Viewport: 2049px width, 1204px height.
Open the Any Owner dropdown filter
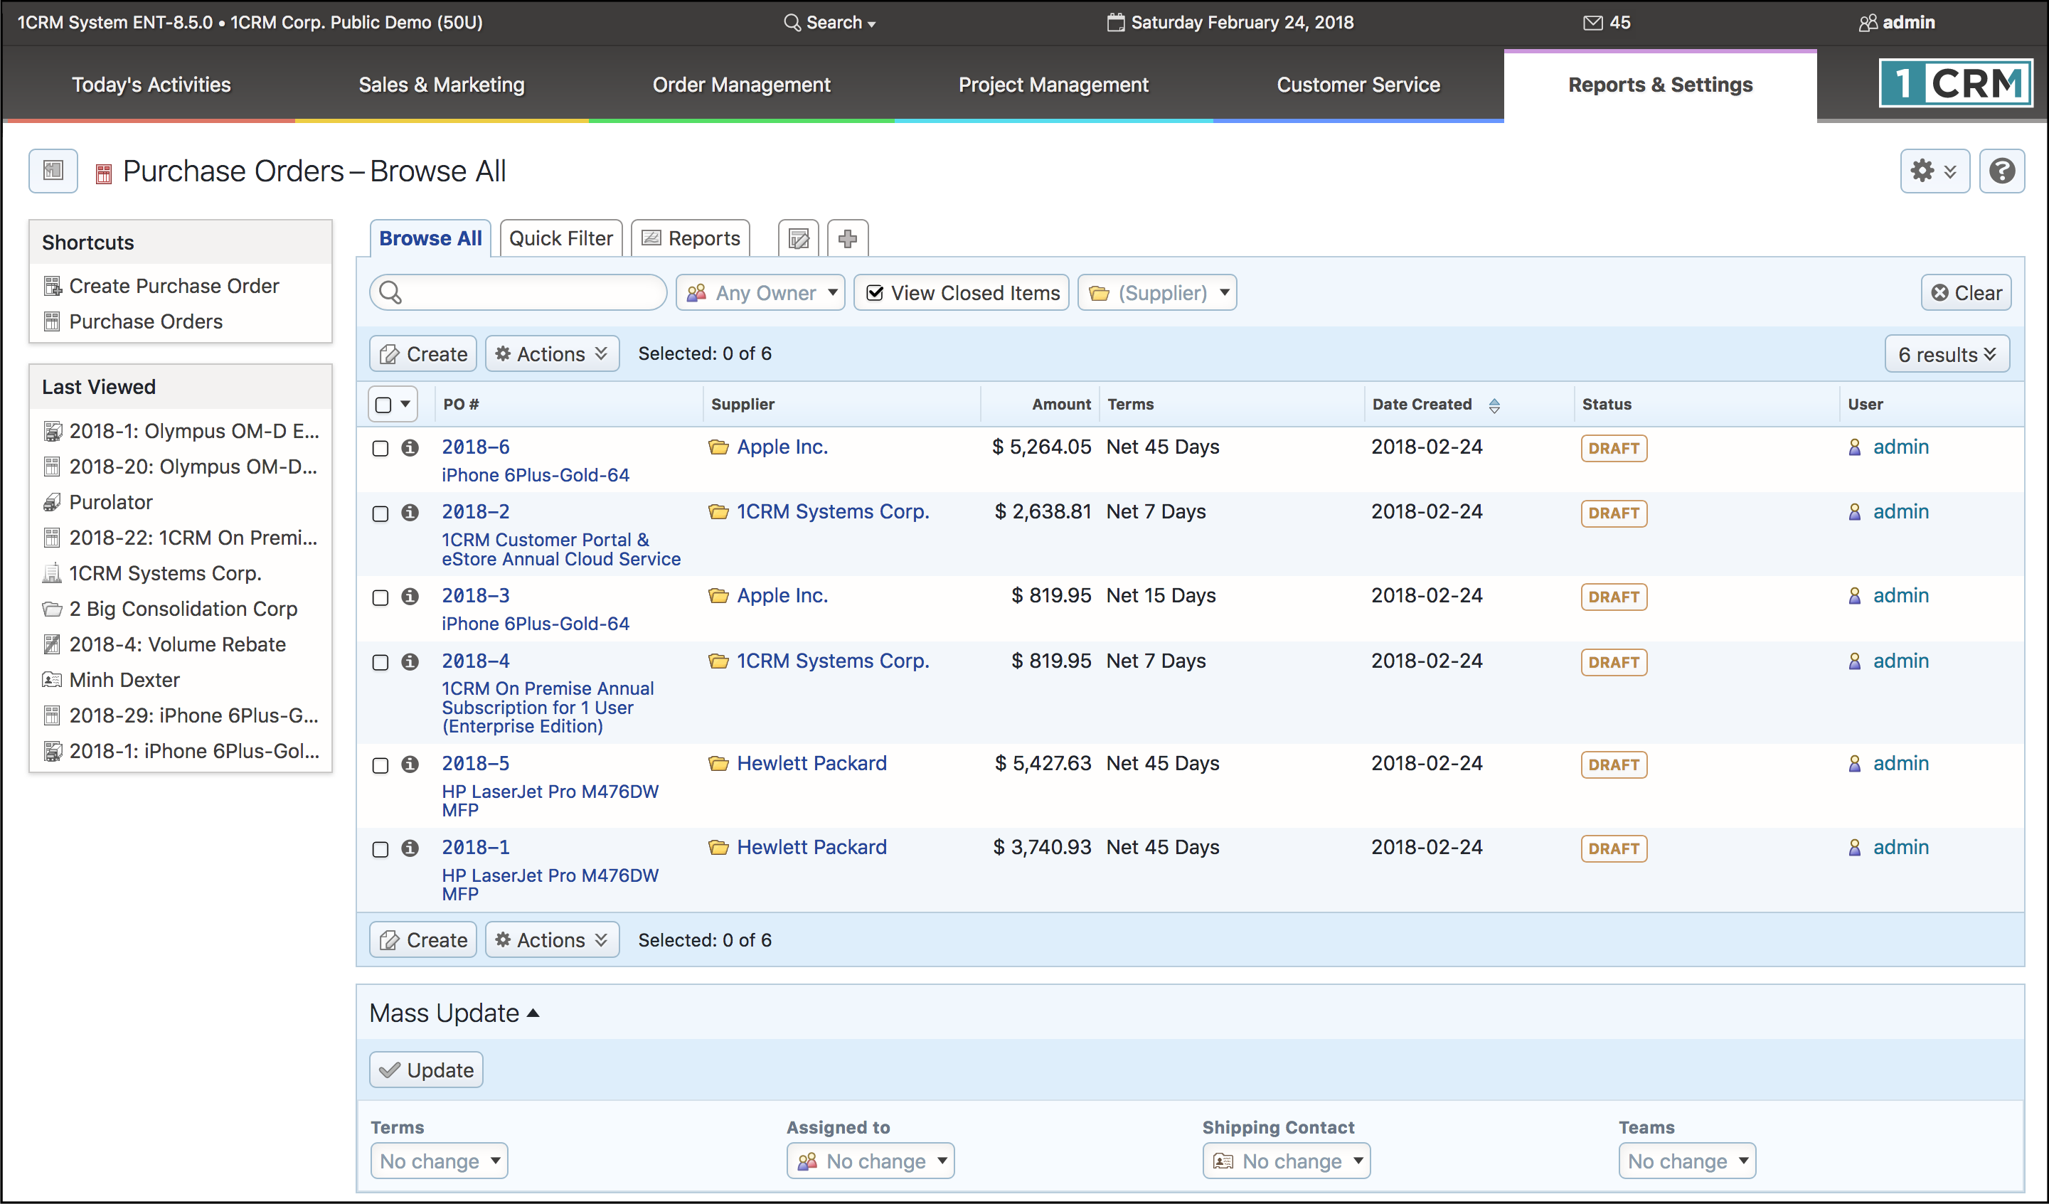tap(760, 293)
